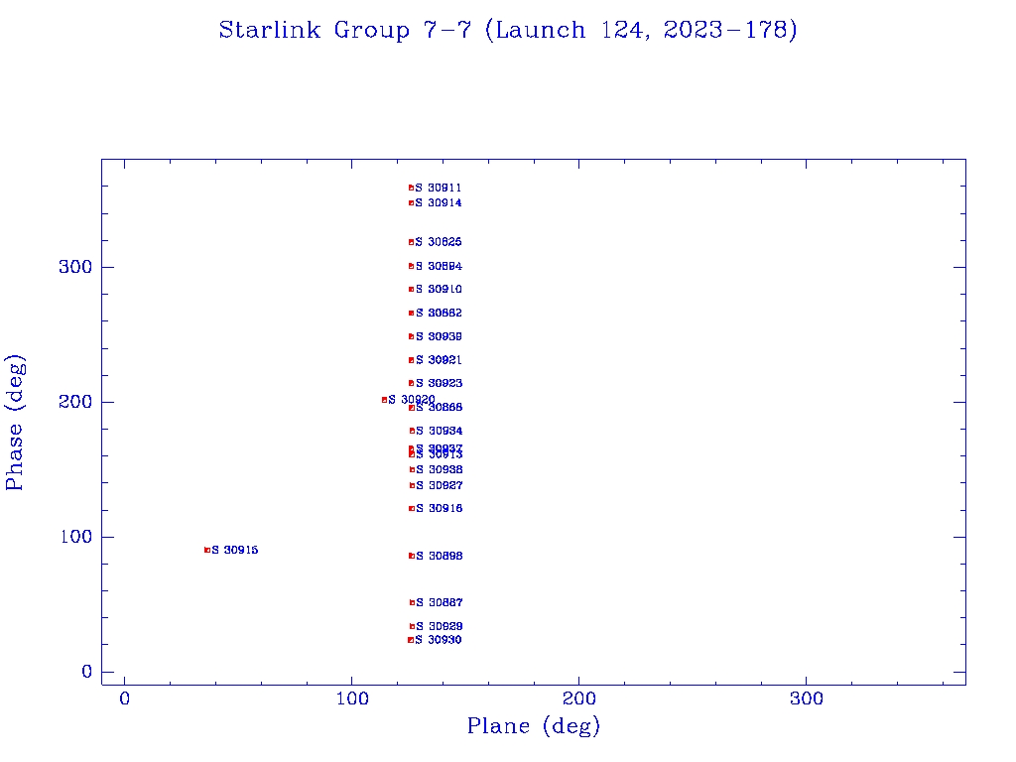
Task: Select the label 'S 30921'
Action: (x=440, y=359)
